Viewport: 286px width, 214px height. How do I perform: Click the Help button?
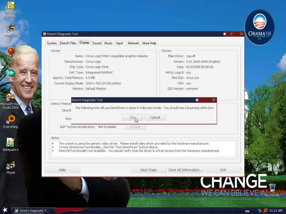point(62,170)
